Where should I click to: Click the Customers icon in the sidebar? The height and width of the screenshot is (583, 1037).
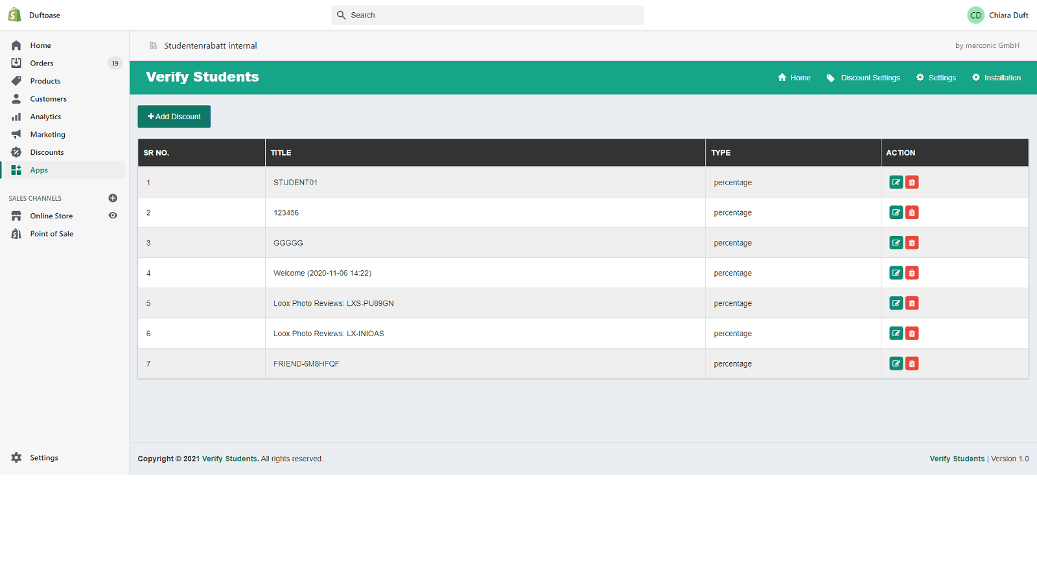pos(16,98)
